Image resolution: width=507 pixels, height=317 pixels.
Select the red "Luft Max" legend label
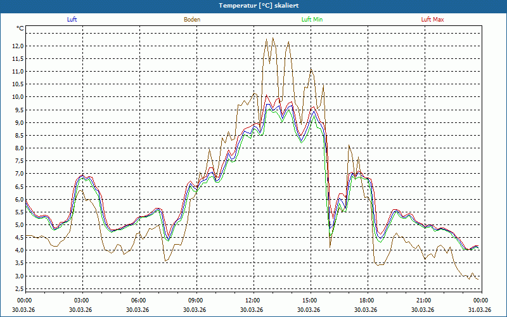432,20
